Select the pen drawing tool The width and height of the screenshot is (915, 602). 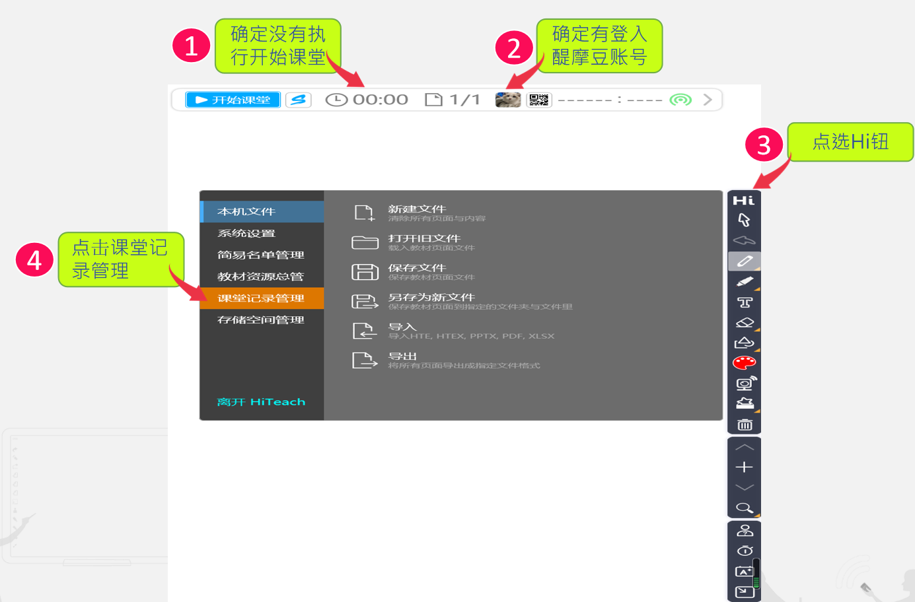pyautogui.click(x=745, y=261)
